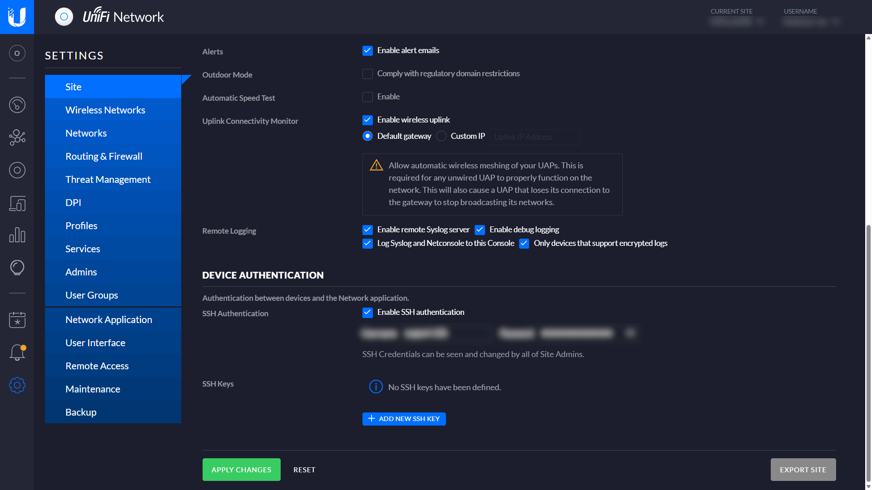This screenshot has height=490, width=872.
Task: Open the Events calendar icon
Action: (x=17, y=319)
